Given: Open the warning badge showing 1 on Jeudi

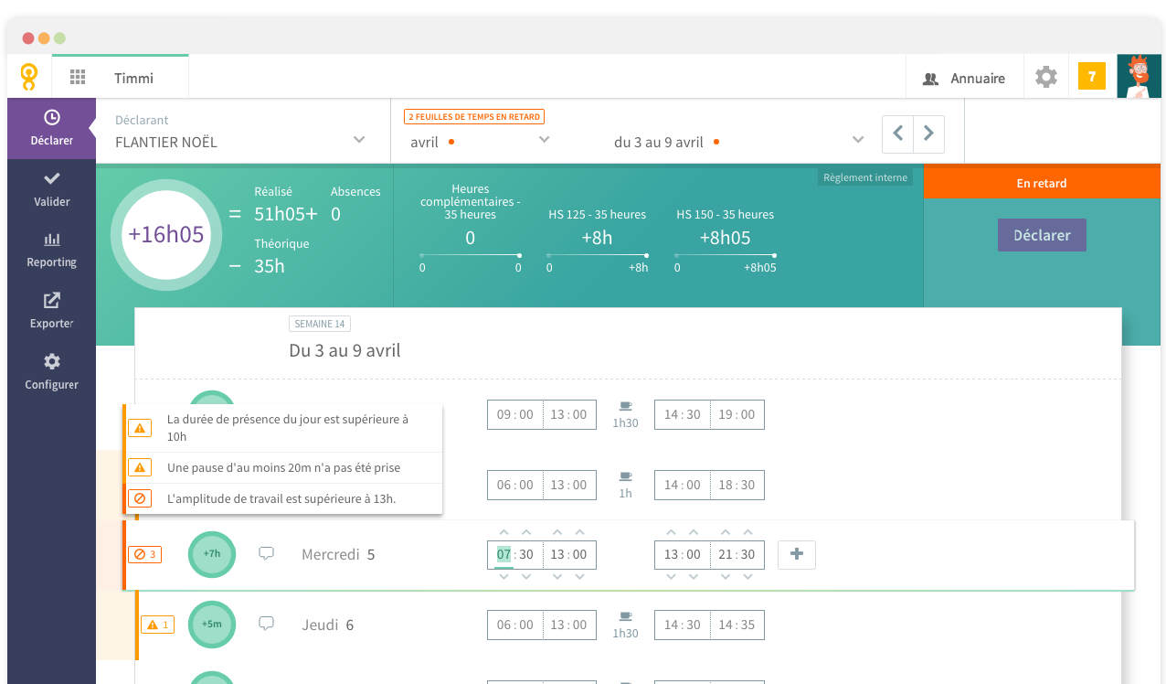Looking at the screenshot, I should [157, 625].
